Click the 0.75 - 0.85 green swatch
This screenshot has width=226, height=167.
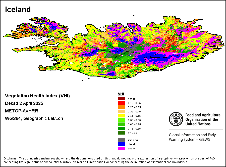tap(122, 129)
